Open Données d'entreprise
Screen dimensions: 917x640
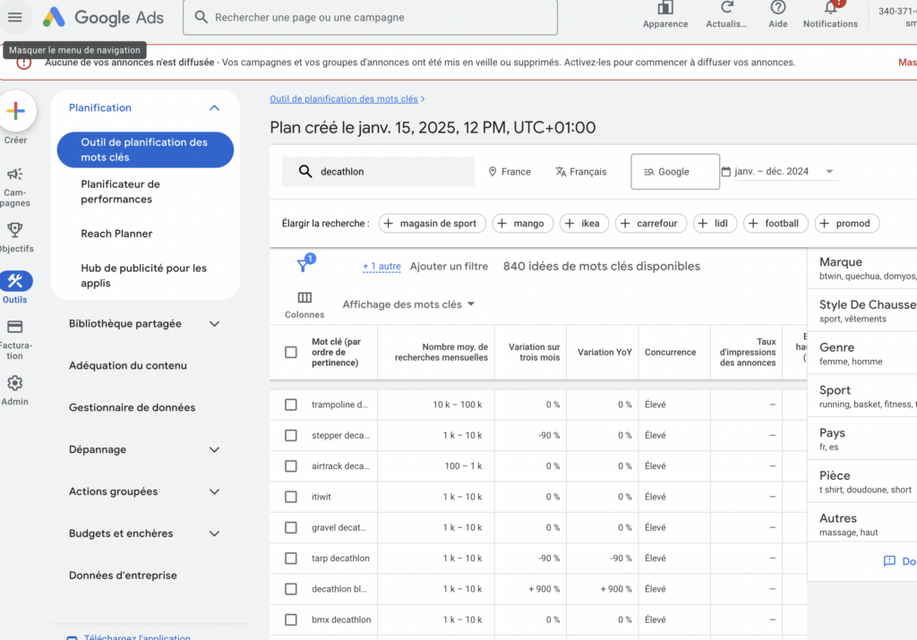click(123, 576)
